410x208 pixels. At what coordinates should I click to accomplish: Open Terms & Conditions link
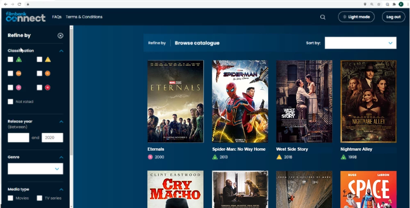[84, 17]
